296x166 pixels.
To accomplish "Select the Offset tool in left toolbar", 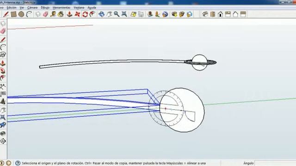I will (x=3, y=78).
